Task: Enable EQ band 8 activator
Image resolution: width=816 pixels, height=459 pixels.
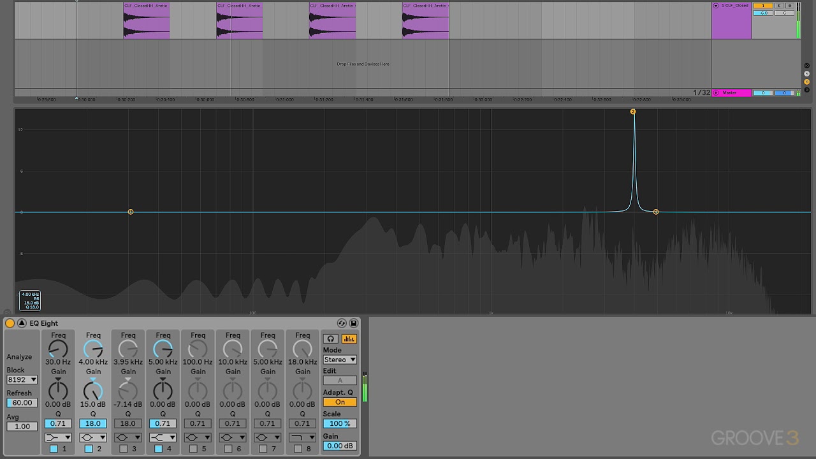Action: pos(298,449)
